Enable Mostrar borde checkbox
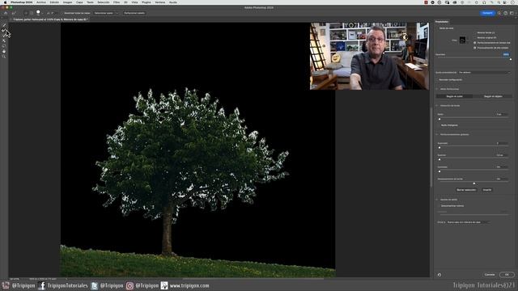 tap(474, 32)
